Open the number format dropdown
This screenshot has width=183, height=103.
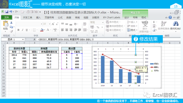[x=103, y=22]
